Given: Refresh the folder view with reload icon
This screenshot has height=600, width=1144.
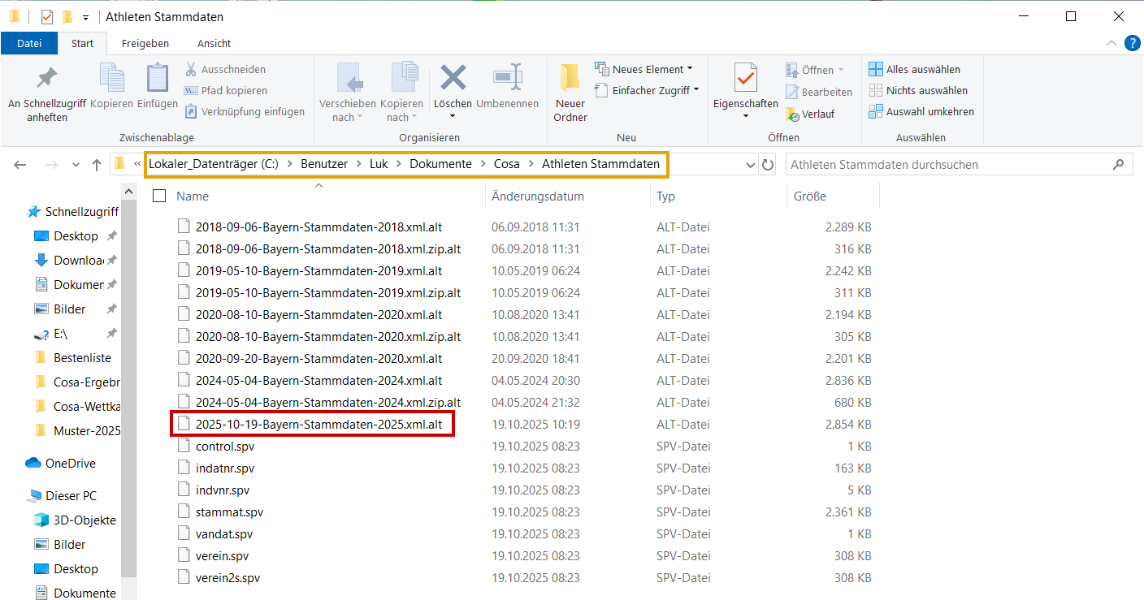Looking at the screenshot, I should click(x=768, y=165).
